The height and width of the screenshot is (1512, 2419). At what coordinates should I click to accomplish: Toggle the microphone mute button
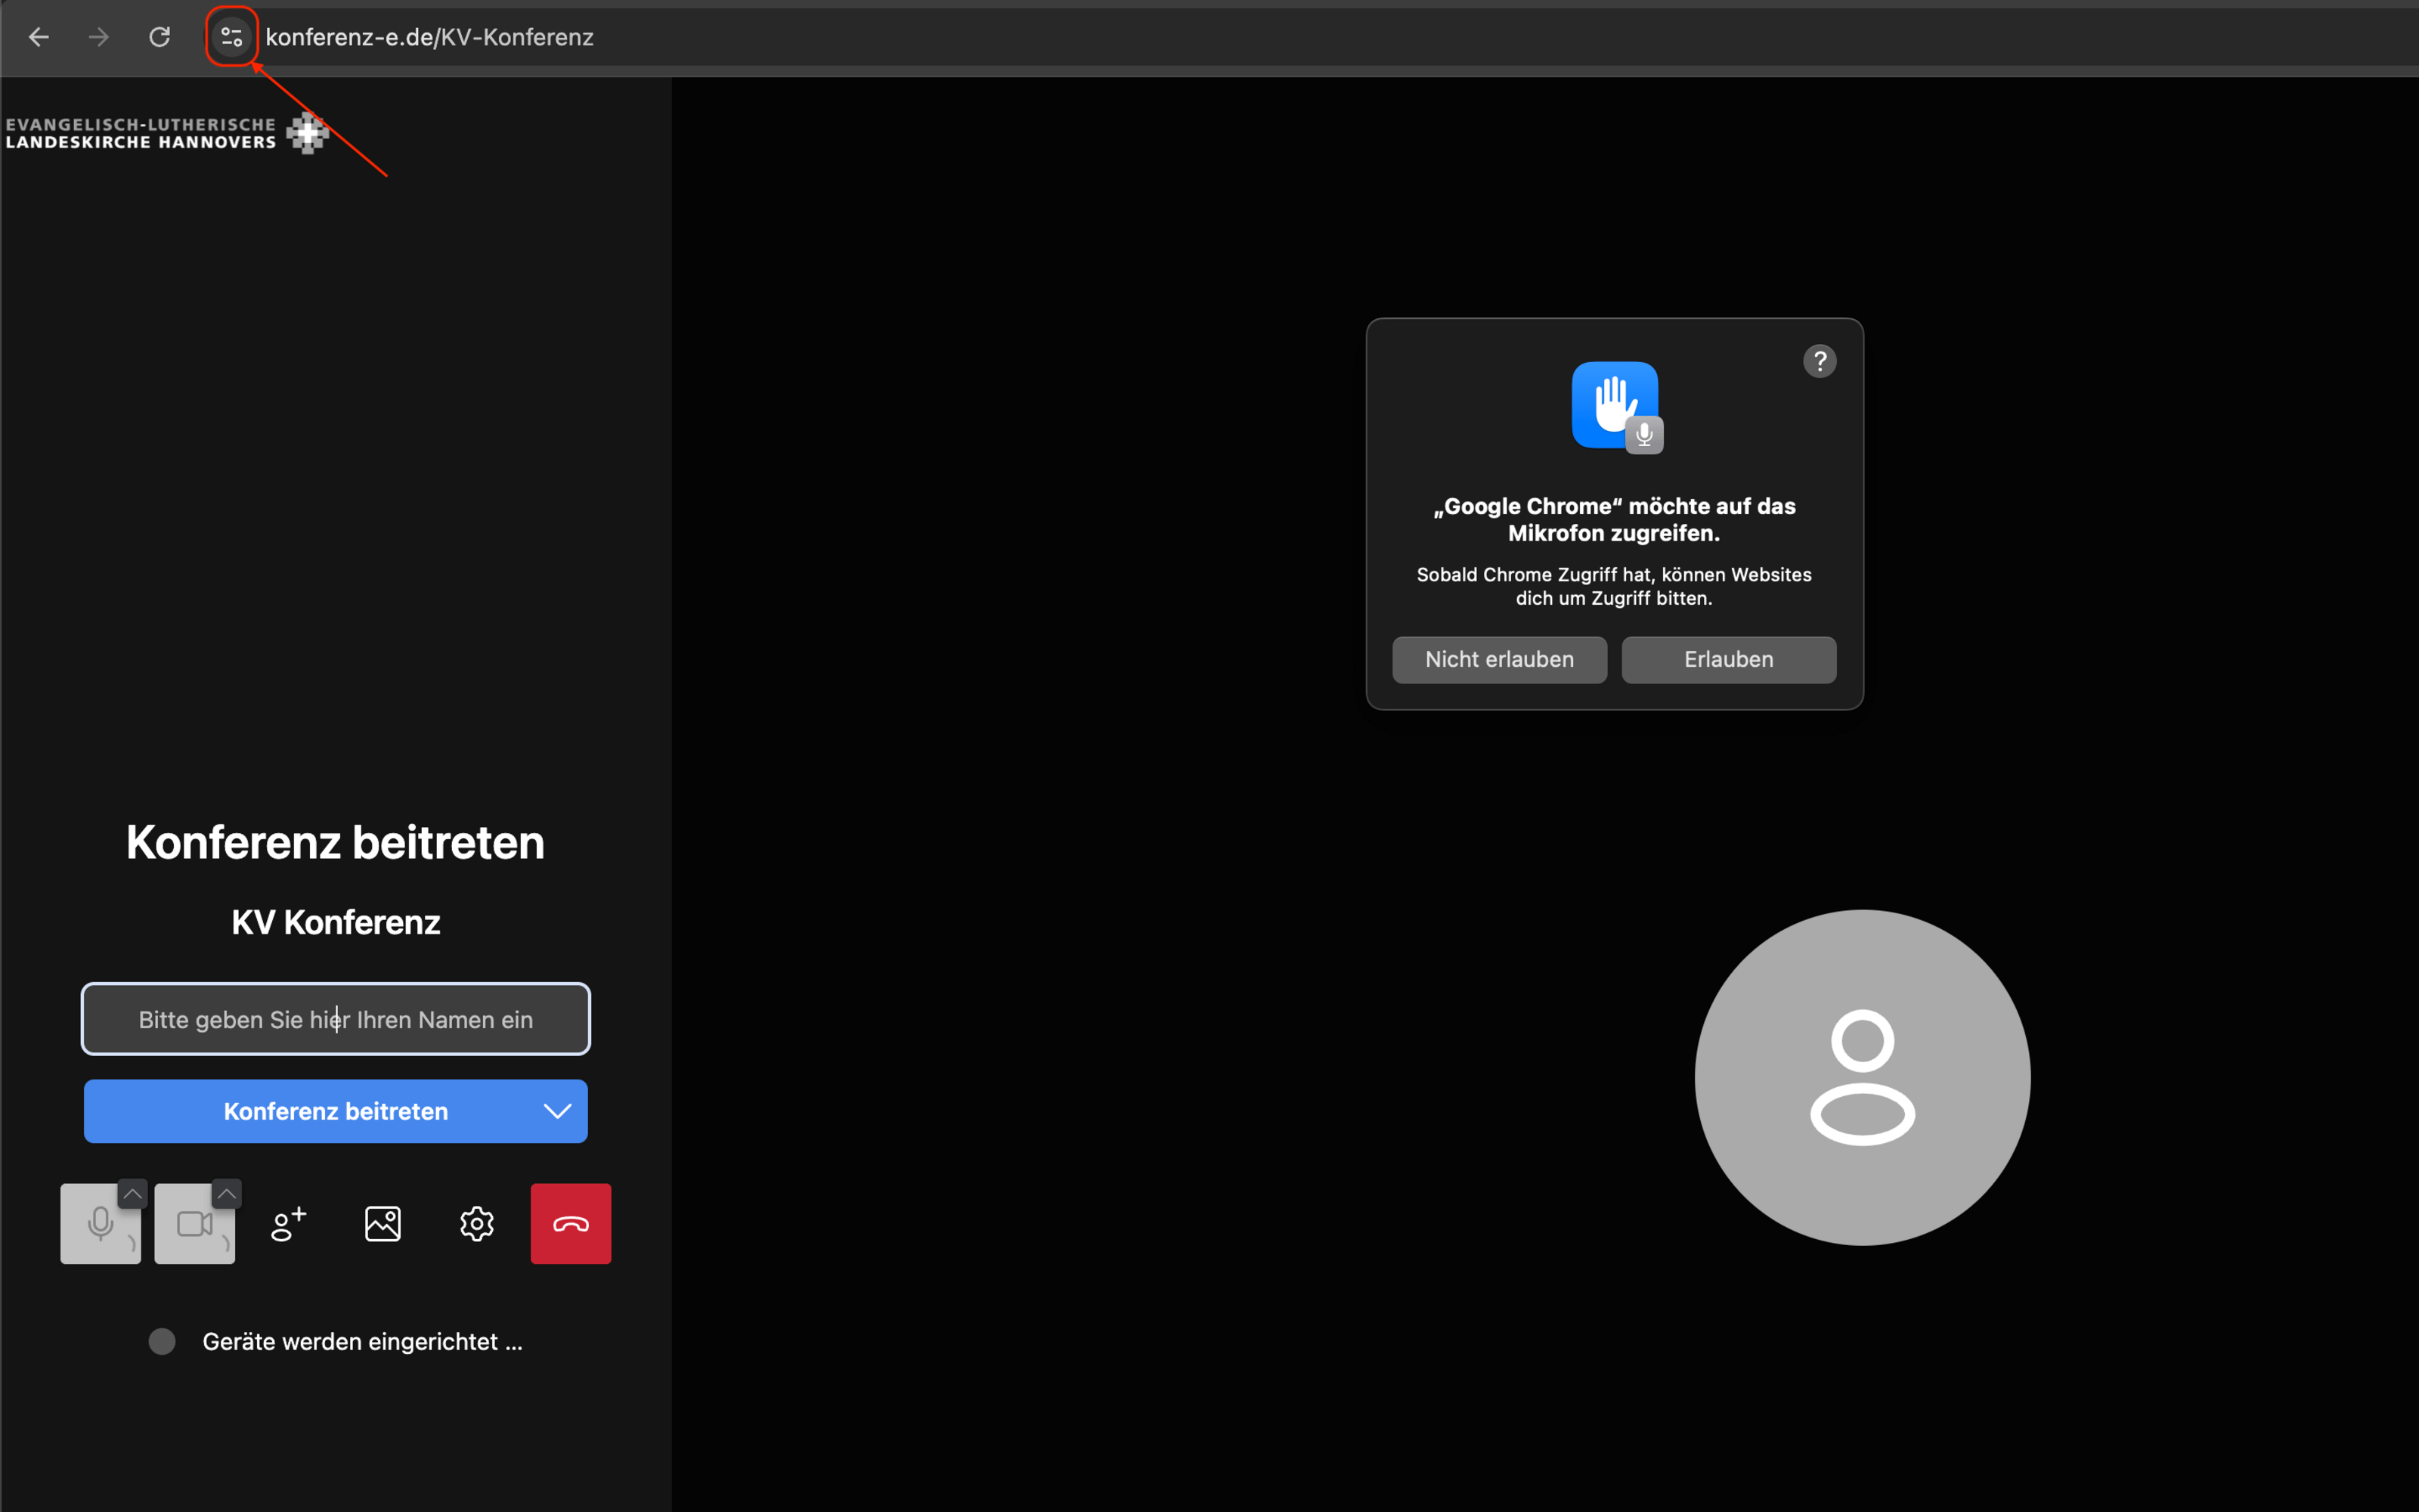pyautogui.click(x=100, y=1224)
